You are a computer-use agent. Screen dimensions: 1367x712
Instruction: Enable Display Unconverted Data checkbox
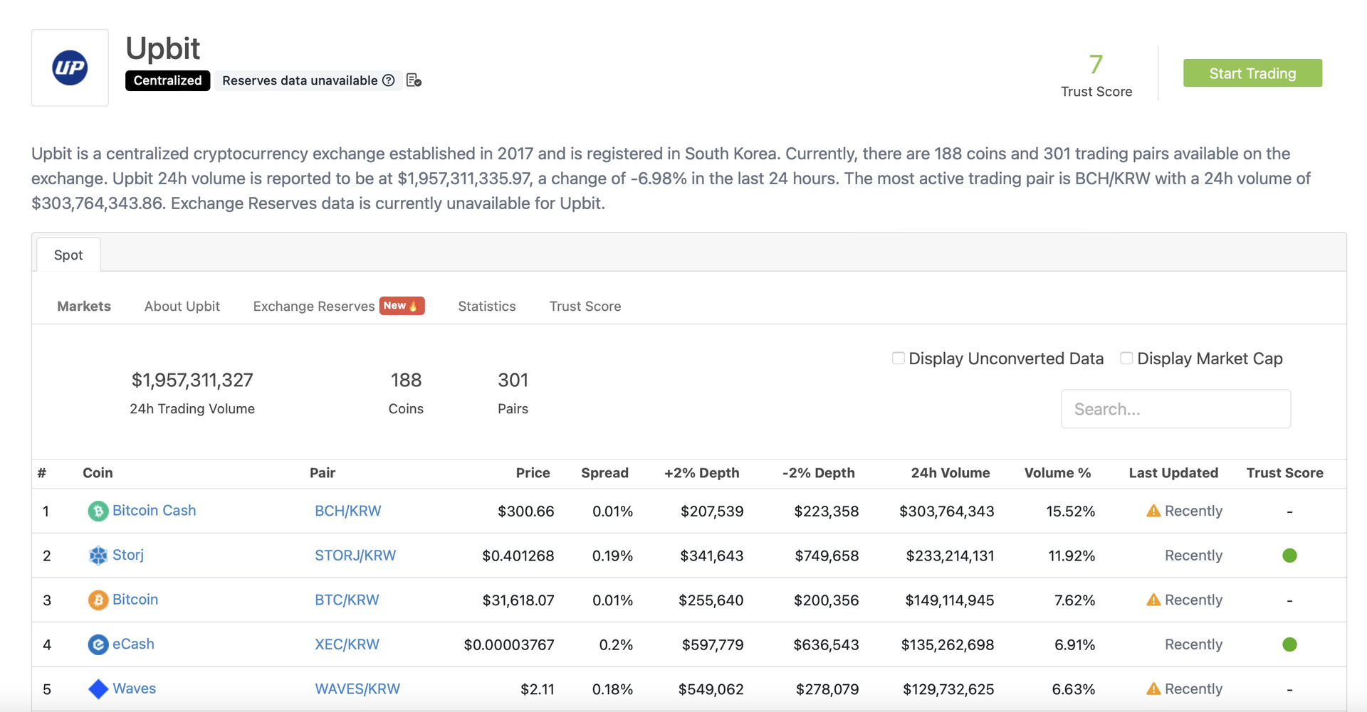899,358
